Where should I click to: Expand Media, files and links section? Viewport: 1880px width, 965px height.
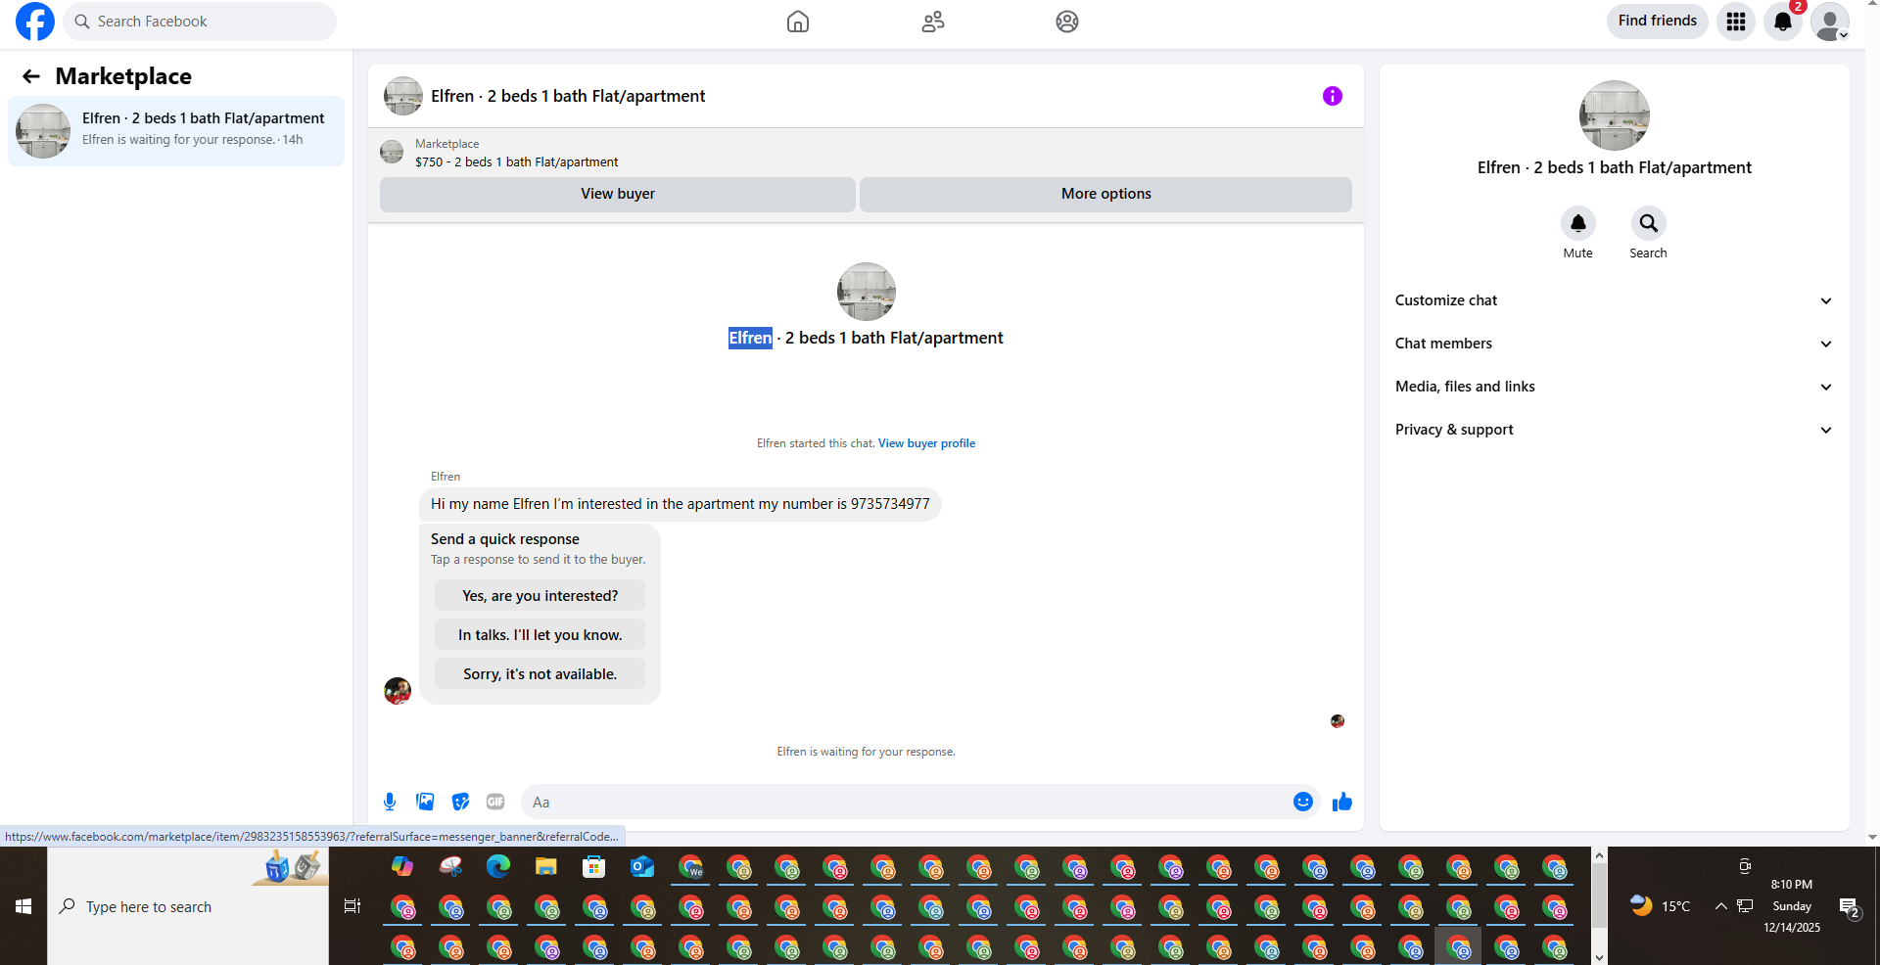tap(1614, 387)
